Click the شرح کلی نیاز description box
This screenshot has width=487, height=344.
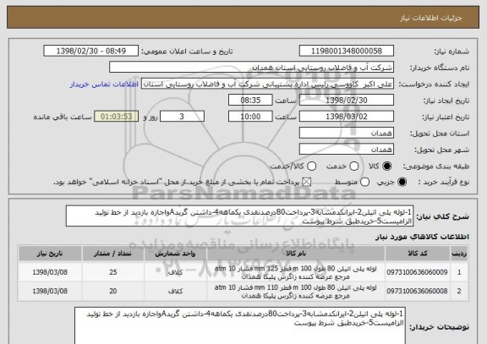point(239,216)
